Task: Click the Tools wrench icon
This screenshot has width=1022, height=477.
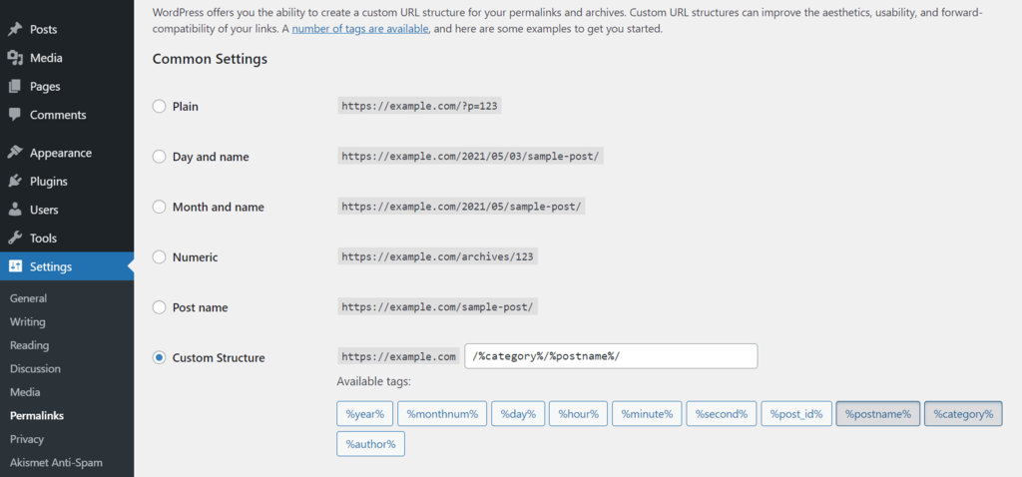Action: (x=16, y=238)
